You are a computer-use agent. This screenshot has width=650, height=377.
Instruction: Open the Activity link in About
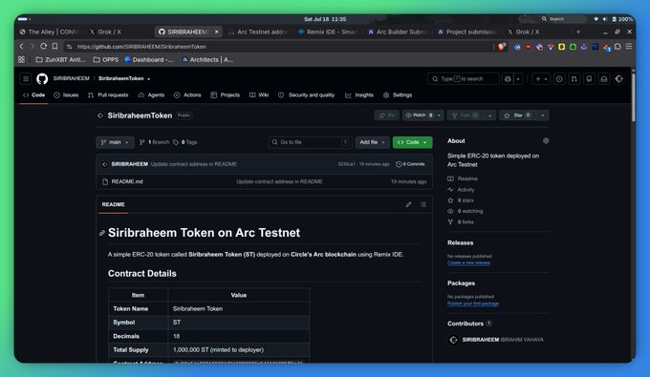(461, 190)
